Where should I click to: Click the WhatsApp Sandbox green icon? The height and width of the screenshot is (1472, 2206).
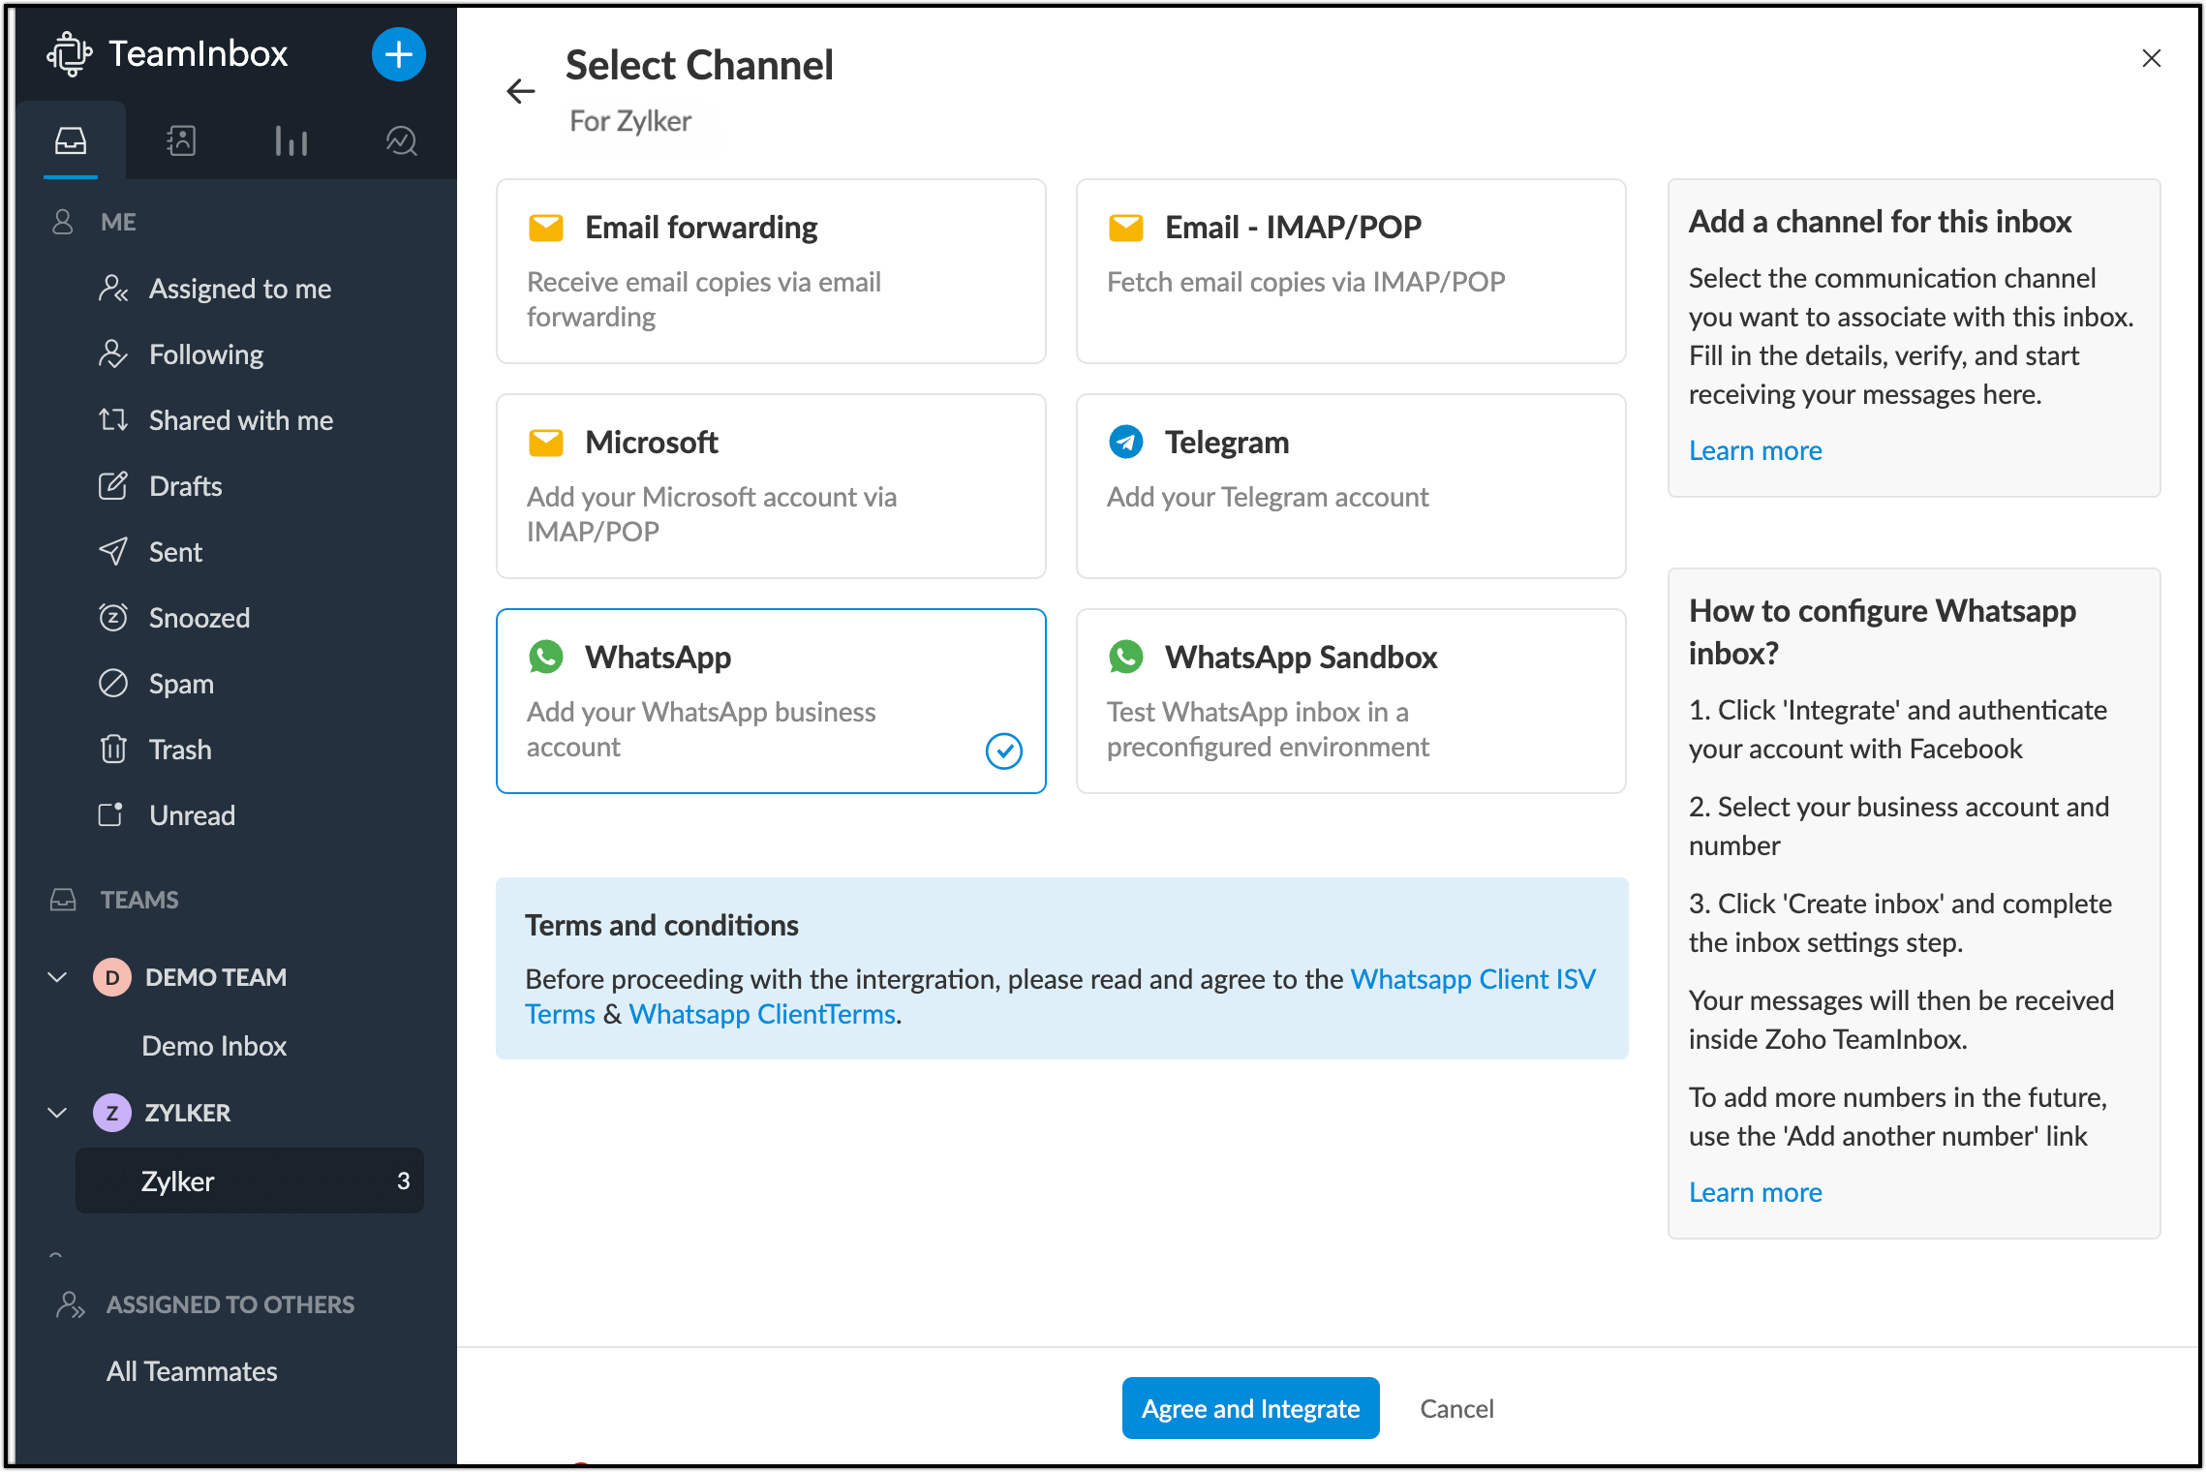pos(1125,658)
